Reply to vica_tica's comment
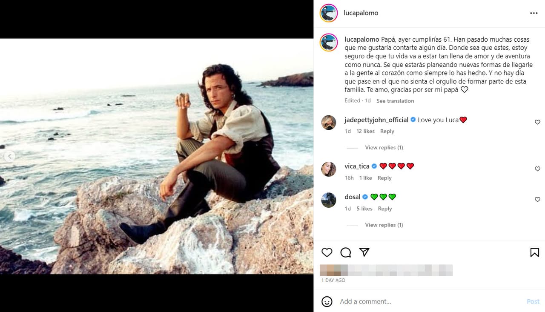 [x=384, y=177]
